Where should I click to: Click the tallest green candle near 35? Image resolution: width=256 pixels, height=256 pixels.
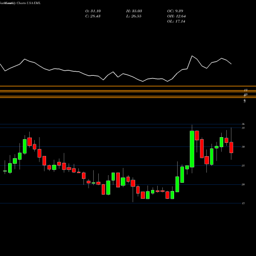point(192,149)
